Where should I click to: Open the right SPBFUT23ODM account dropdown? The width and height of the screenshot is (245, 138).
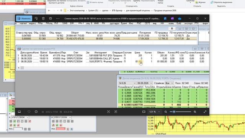tap(62, 117)
